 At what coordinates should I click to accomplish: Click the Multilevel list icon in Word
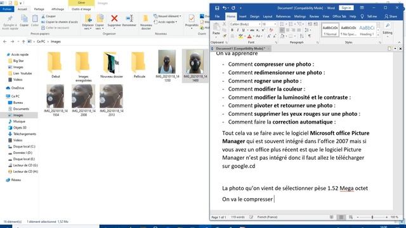299,24
